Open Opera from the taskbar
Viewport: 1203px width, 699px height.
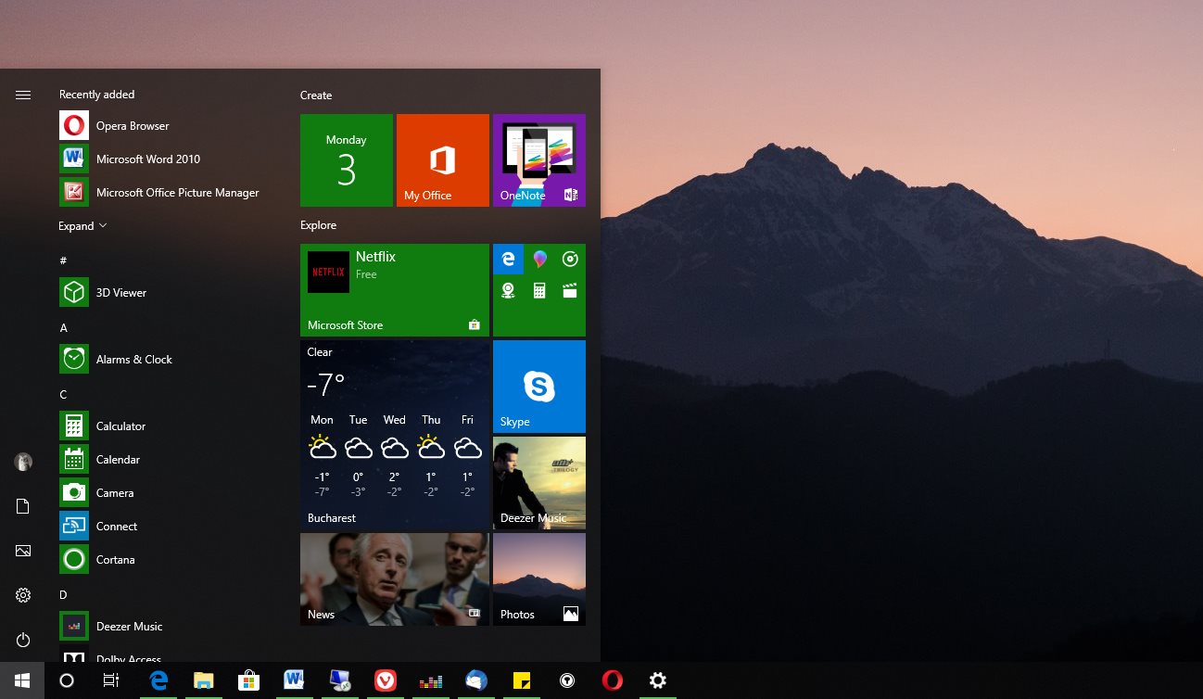[612, 680]
